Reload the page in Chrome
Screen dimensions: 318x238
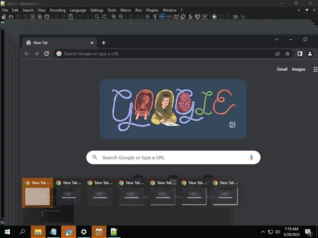tap(47, 54)
